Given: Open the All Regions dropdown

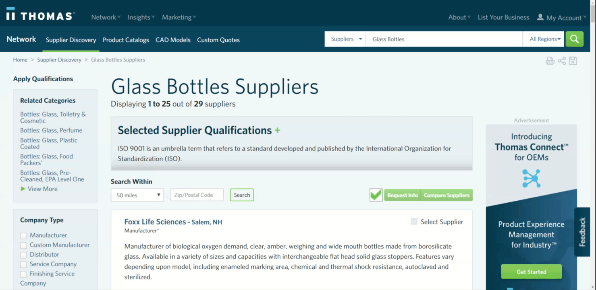Looking at the screenshot, I should [545, 39].
